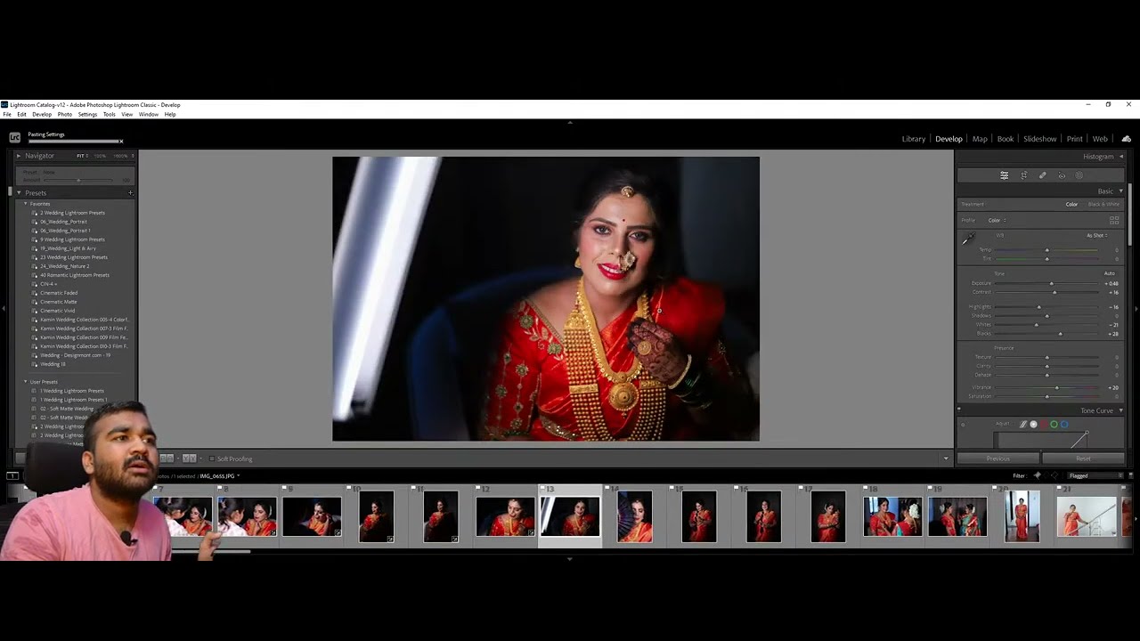The image size is (1140, 641).
Task: Enable the Soft Proofing checkbox
Action: 212,458
